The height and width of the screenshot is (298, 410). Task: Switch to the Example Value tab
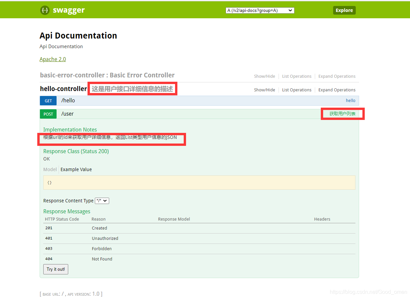[76, 169]
